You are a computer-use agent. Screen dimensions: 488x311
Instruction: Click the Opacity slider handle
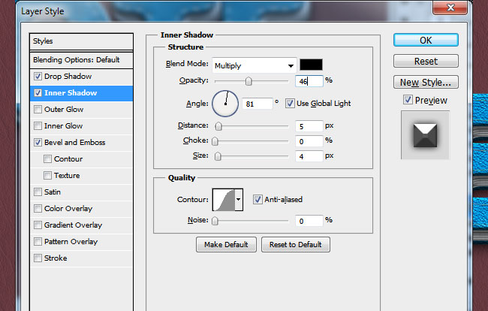[x=249, y=81]
